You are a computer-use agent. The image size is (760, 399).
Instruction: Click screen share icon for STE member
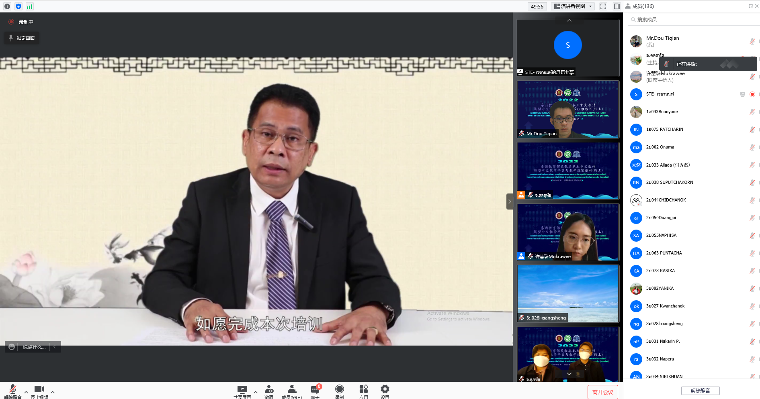(x=742, y=94)
